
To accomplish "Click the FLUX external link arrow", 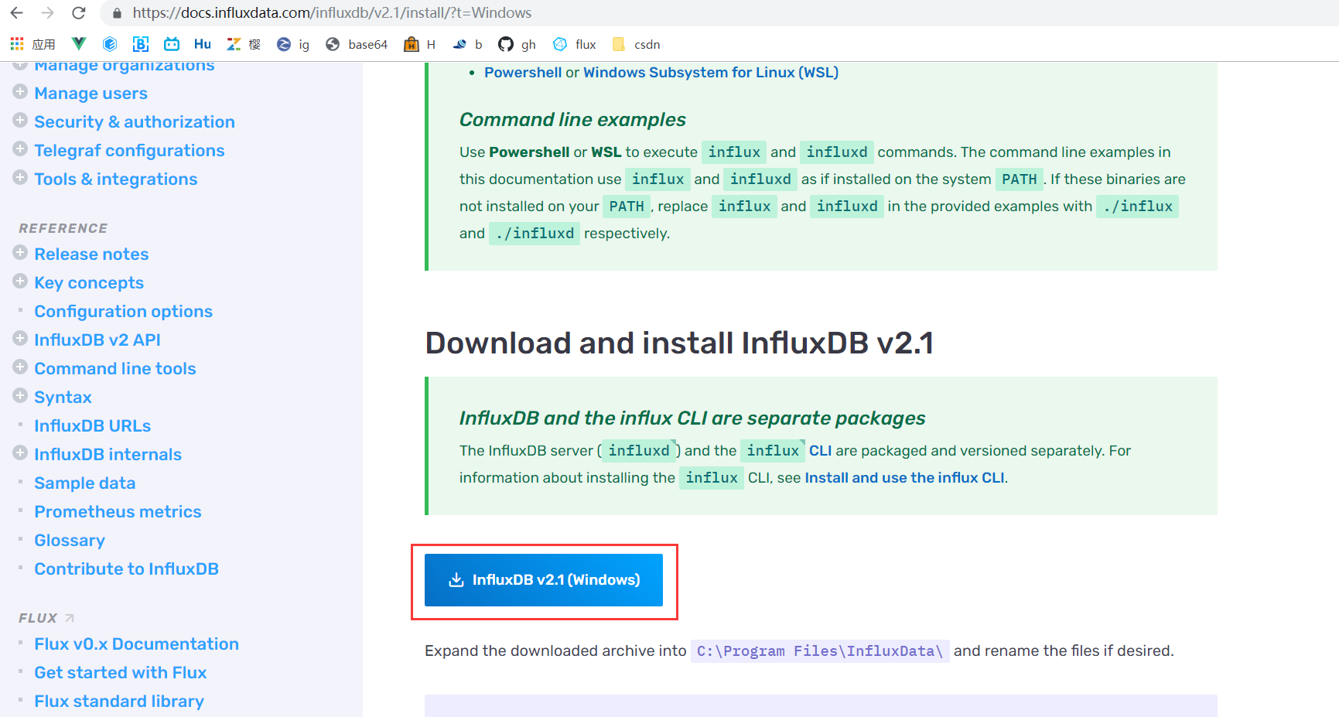I will point(69,617).
